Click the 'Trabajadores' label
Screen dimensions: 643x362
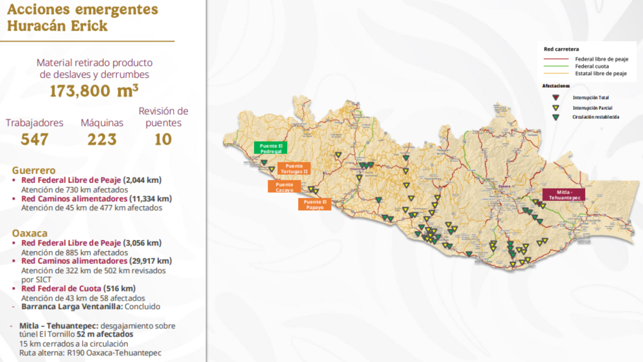pyautogui.click(x=34, y=123)
